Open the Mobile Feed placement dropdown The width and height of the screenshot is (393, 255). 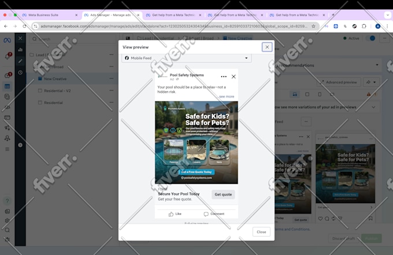click(x=187, y=58)
